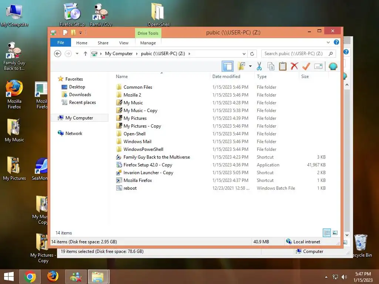The image size is (379, 284).
Task: Click the folder options toolbar icon
Action: pos(241,66)
